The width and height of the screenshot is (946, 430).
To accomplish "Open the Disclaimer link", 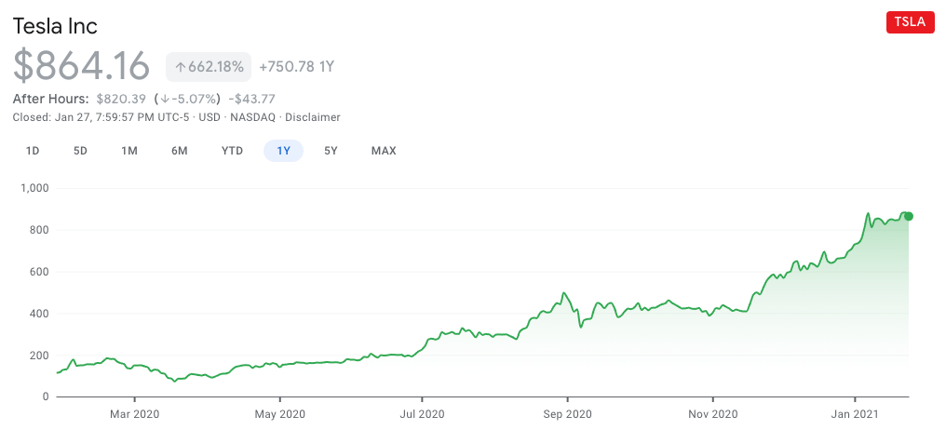I will (313, 117).
